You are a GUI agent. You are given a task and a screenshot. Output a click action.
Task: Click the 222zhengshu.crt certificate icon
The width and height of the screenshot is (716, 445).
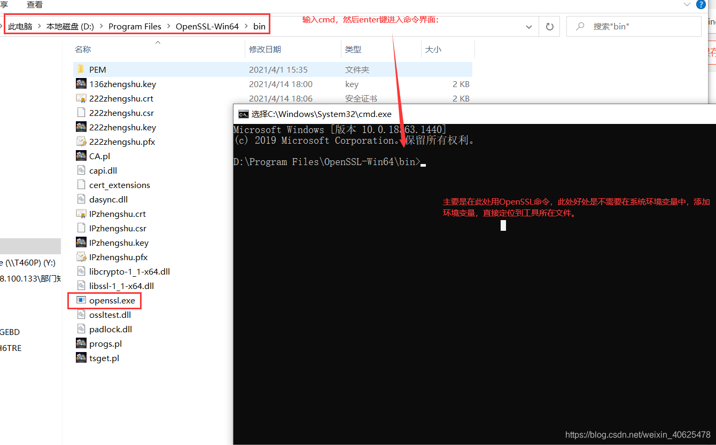[x=81, y=98]
